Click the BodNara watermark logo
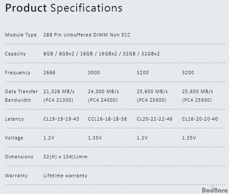Viewport: 229px width, 194px height. pyautogui.click(x=214, y=190)
